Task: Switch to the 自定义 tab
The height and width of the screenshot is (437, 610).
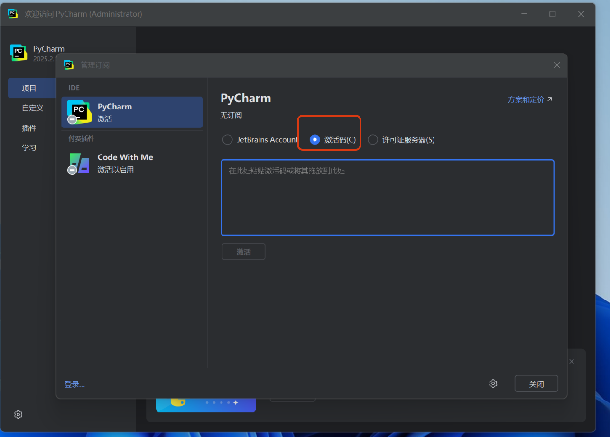Action: tap(33, 108)
